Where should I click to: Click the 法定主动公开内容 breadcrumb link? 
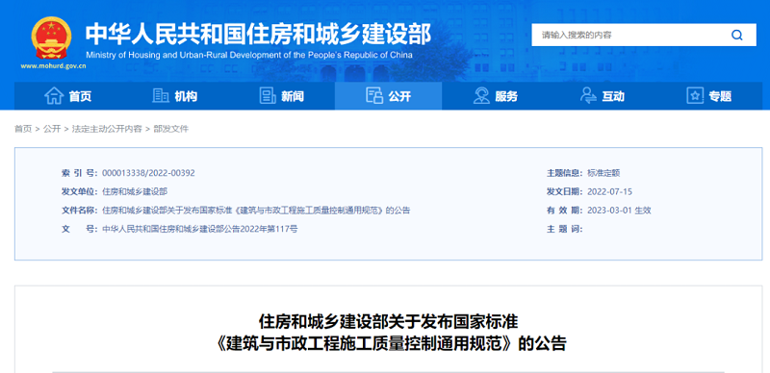tap(107, 129)
